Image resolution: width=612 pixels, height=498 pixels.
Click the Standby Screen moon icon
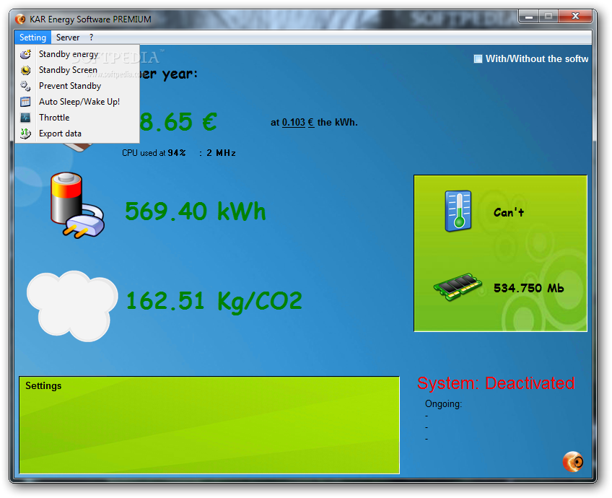[26, 70]
